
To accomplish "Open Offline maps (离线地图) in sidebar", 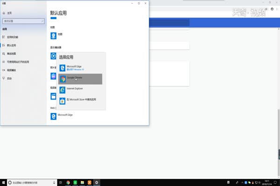I will (x=9, y=53).
